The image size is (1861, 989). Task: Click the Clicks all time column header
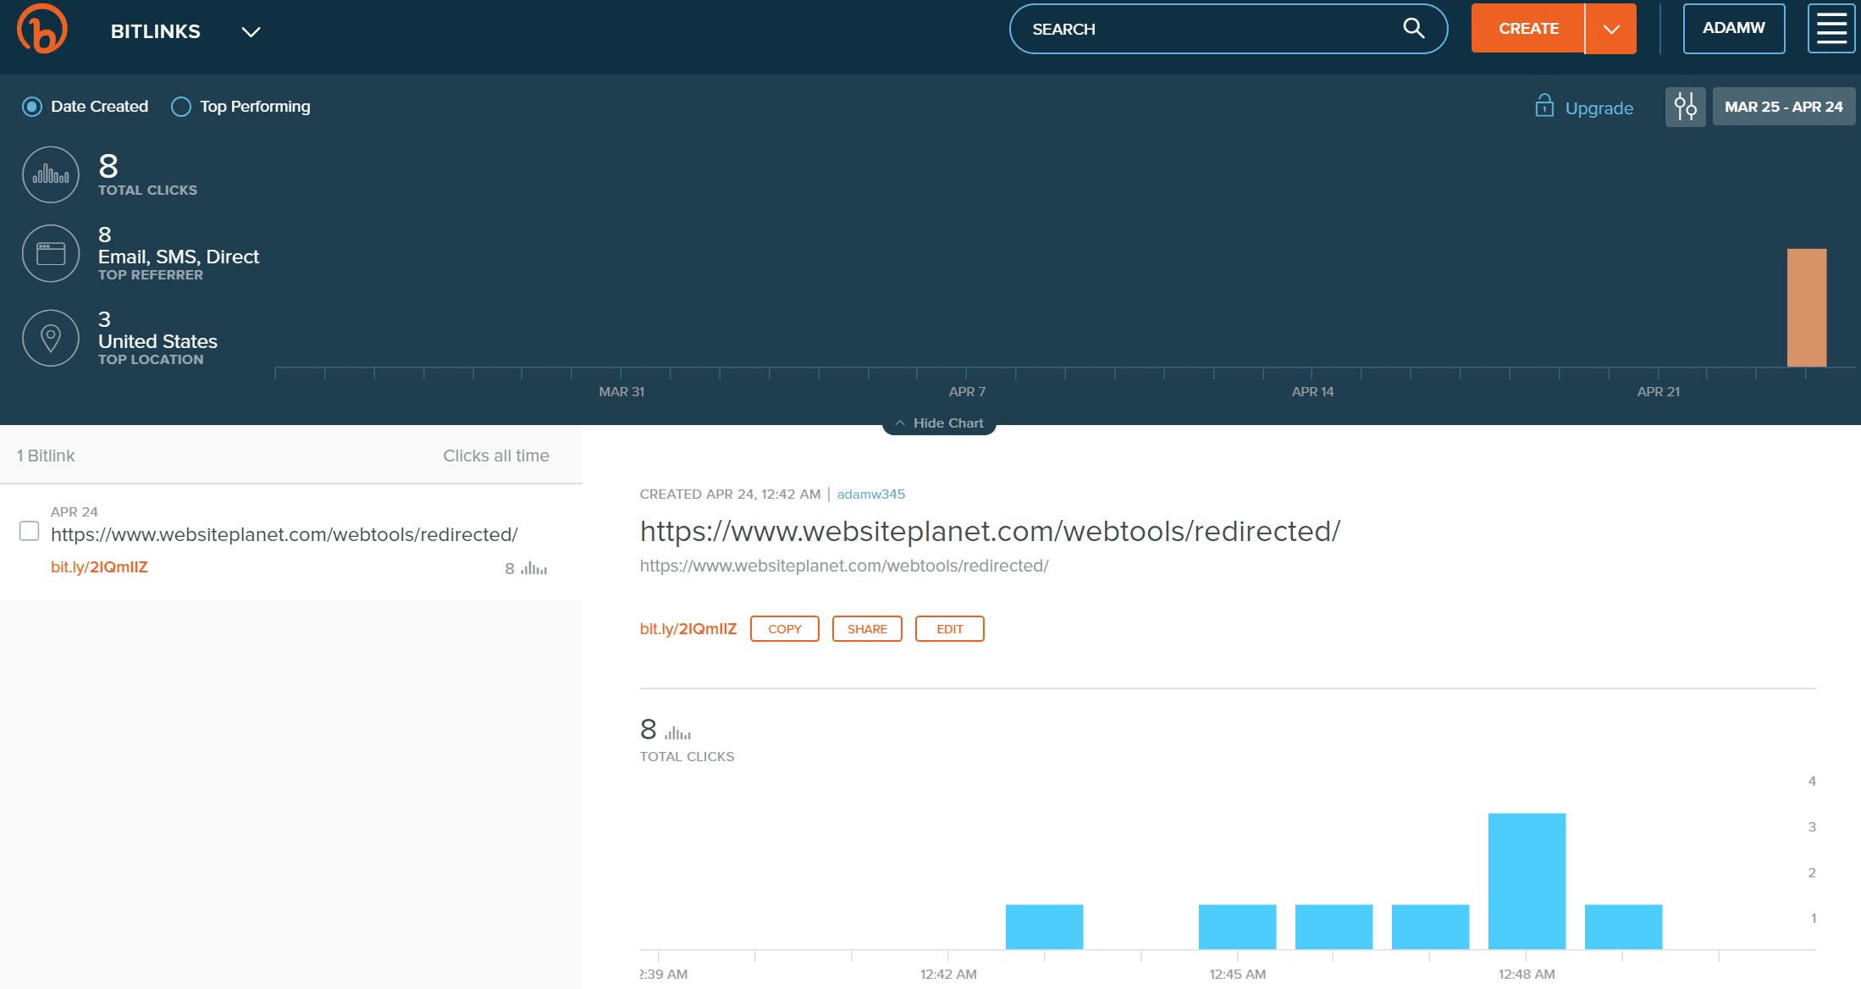coord(496,456)
